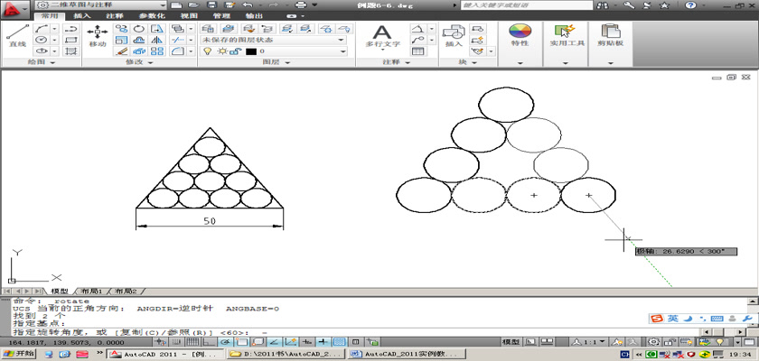The width and height of the screenshot is (759, 361).
Task: Open the 特性 properties color wheel
Action: point(520,34)
